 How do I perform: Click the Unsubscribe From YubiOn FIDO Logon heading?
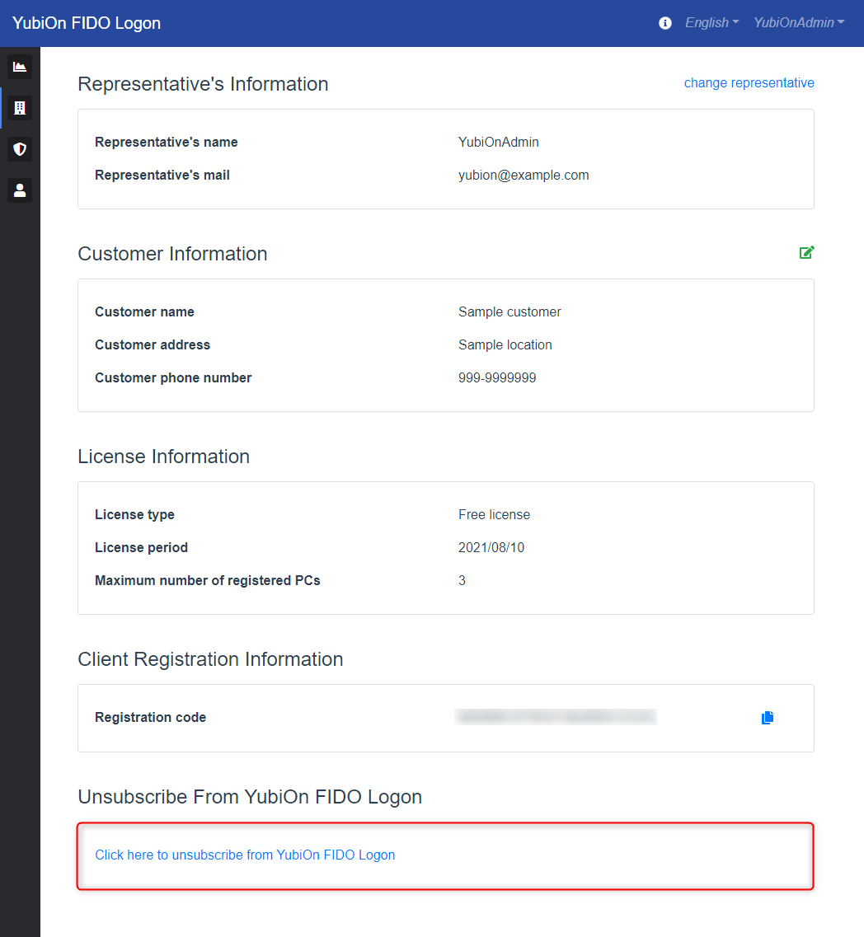click(250, 797)
